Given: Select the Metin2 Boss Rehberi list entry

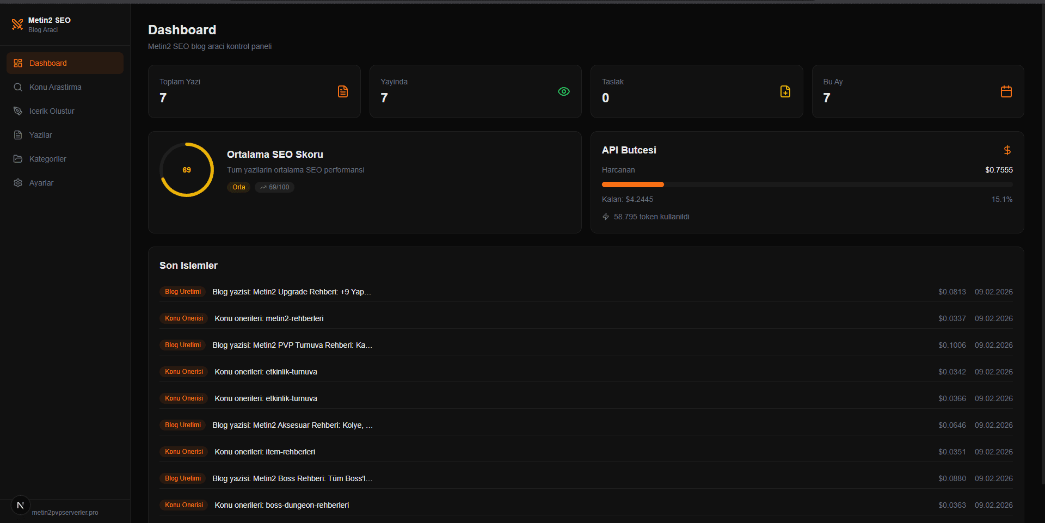Looking at the screenshot, I should (292, 478).
